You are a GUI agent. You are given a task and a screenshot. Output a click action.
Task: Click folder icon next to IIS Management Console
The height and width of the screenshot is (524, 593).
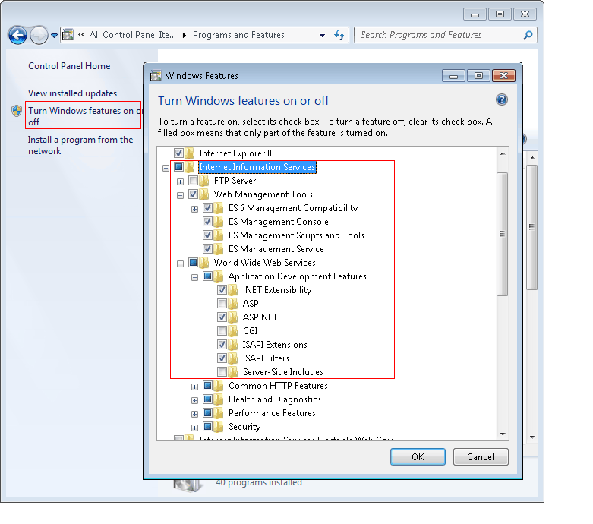pyautogui.click(x=218, y=221)
